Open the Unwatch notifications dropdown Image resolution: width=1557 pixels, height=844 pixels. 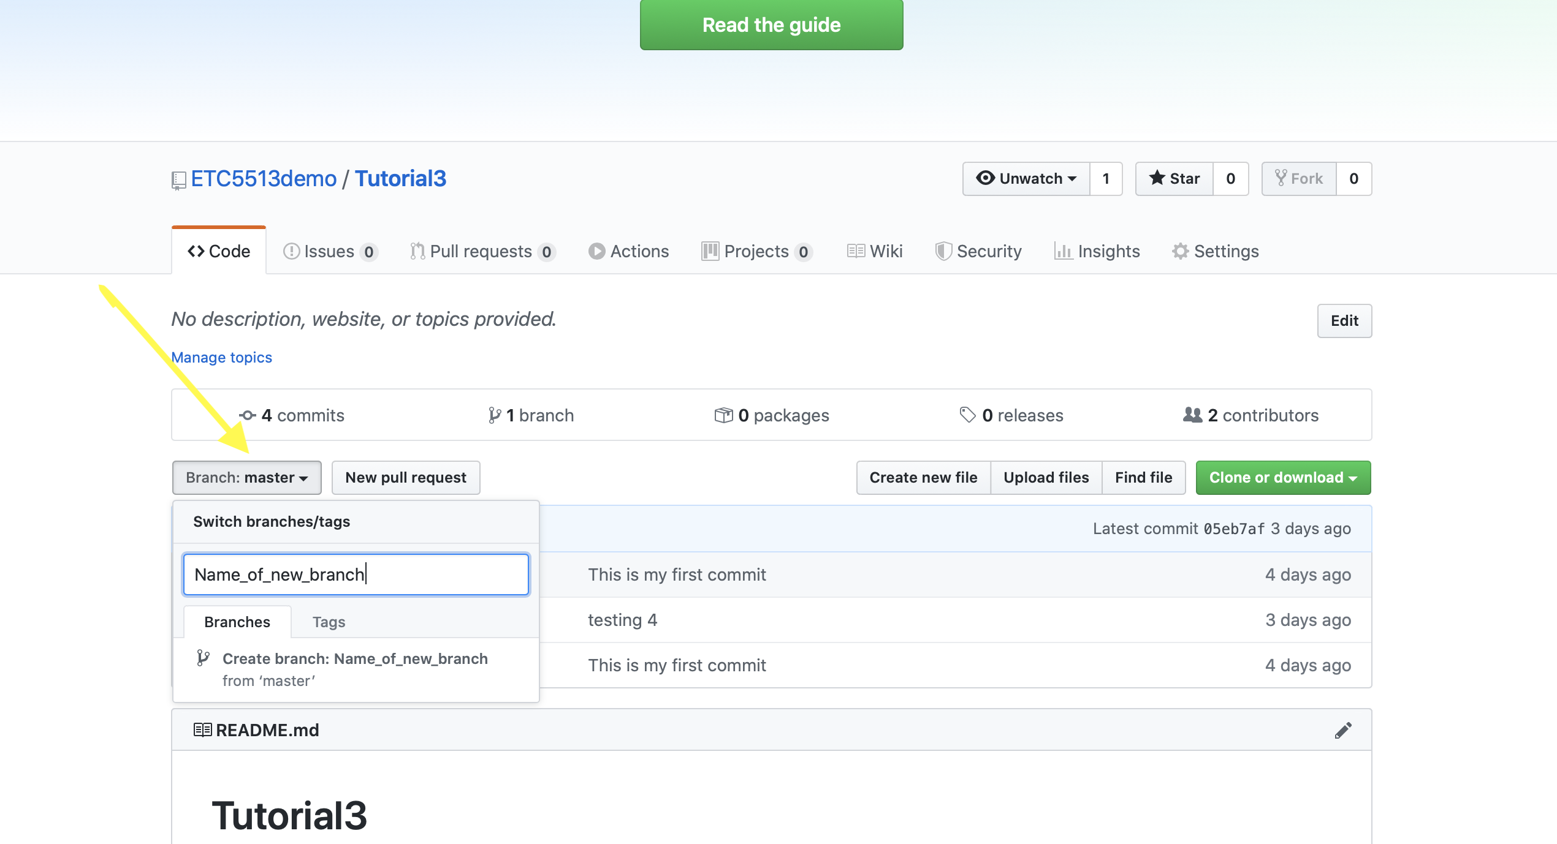[x=1026, y=179]
